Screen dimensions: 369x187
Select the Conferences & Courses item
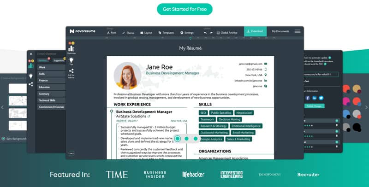click(x=51, y=107)
